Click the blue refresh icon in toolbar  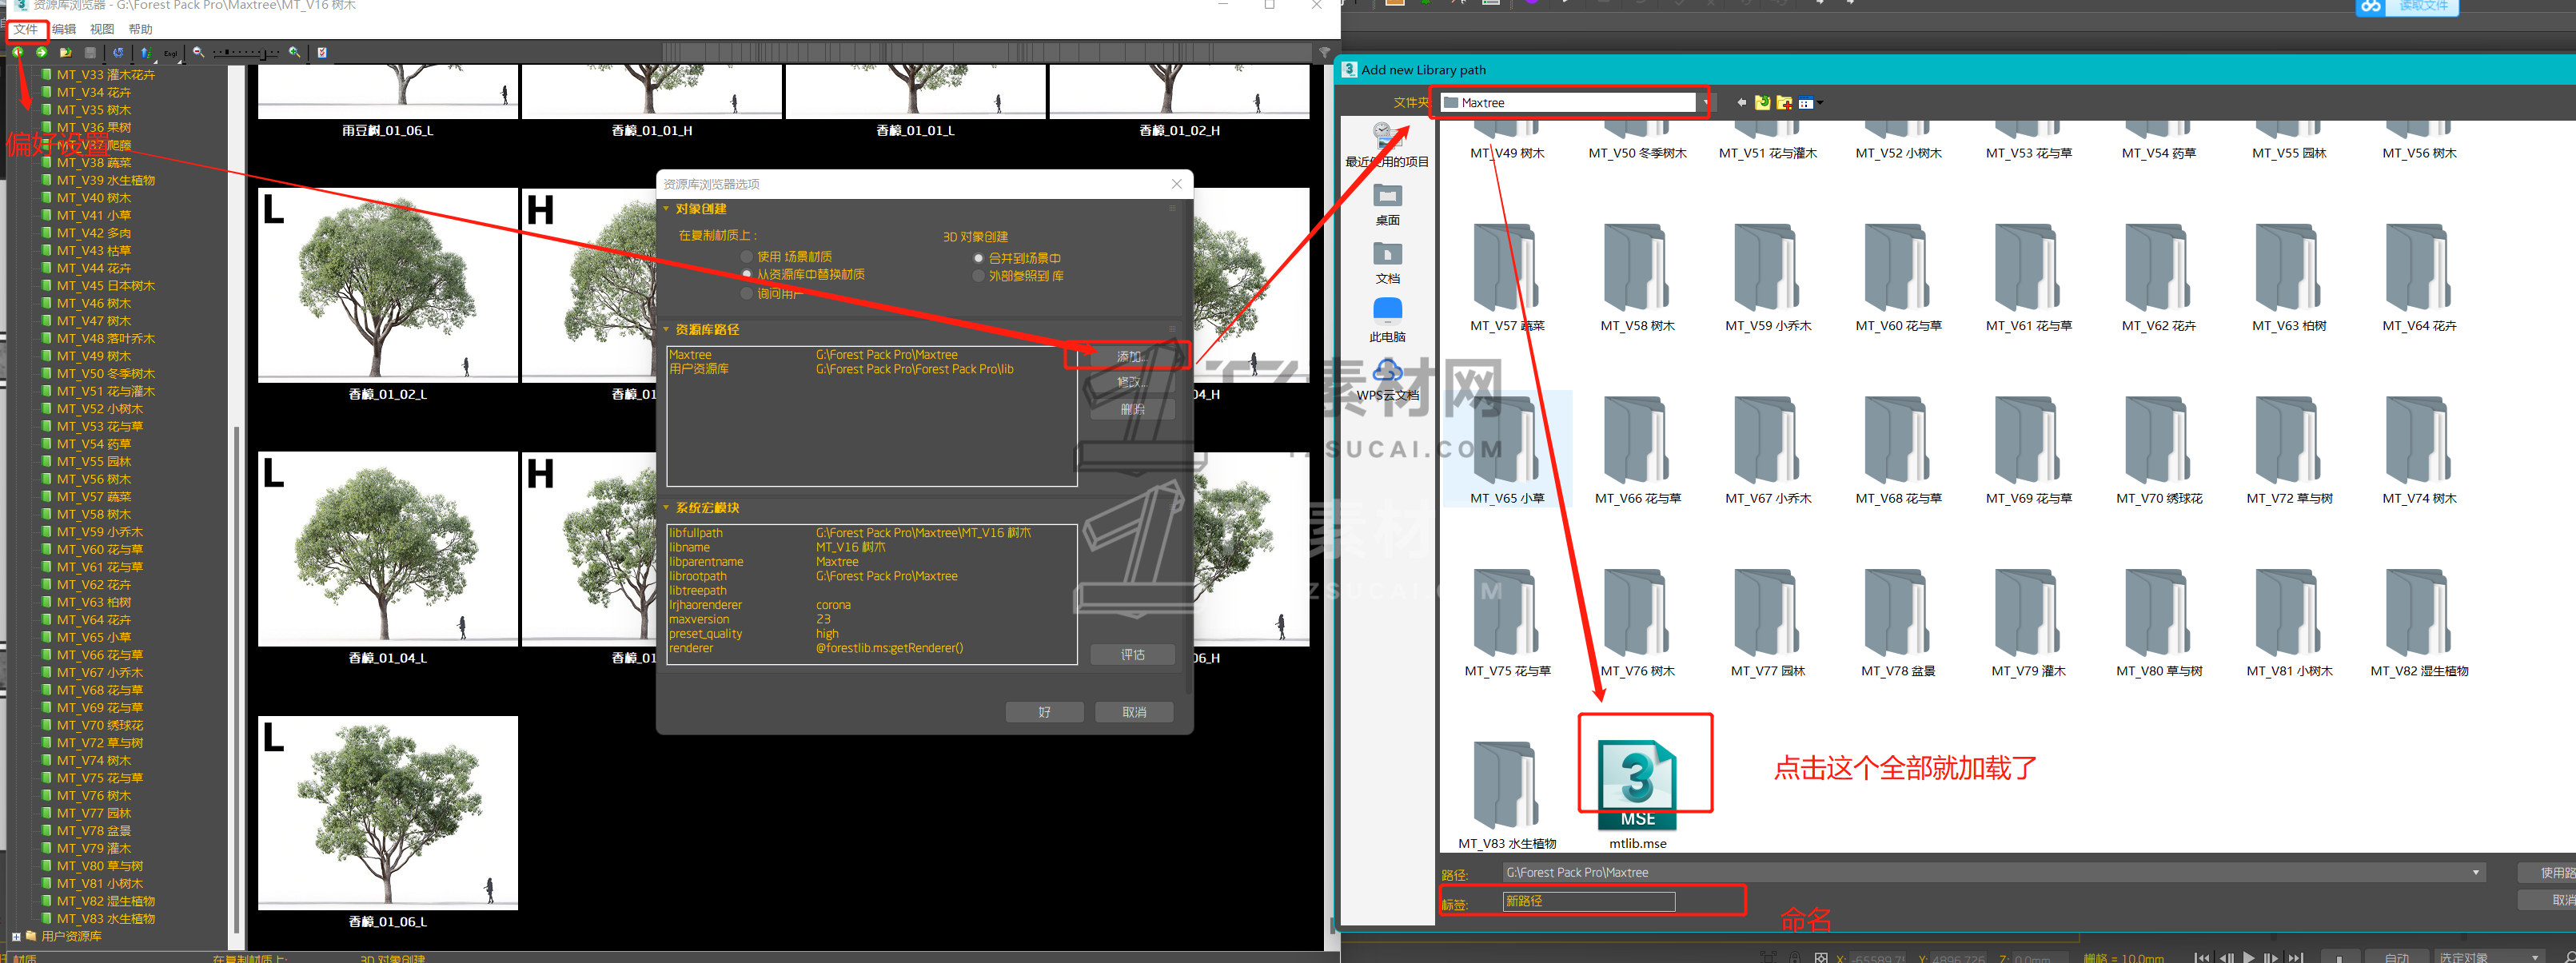(x=118, y=52)
